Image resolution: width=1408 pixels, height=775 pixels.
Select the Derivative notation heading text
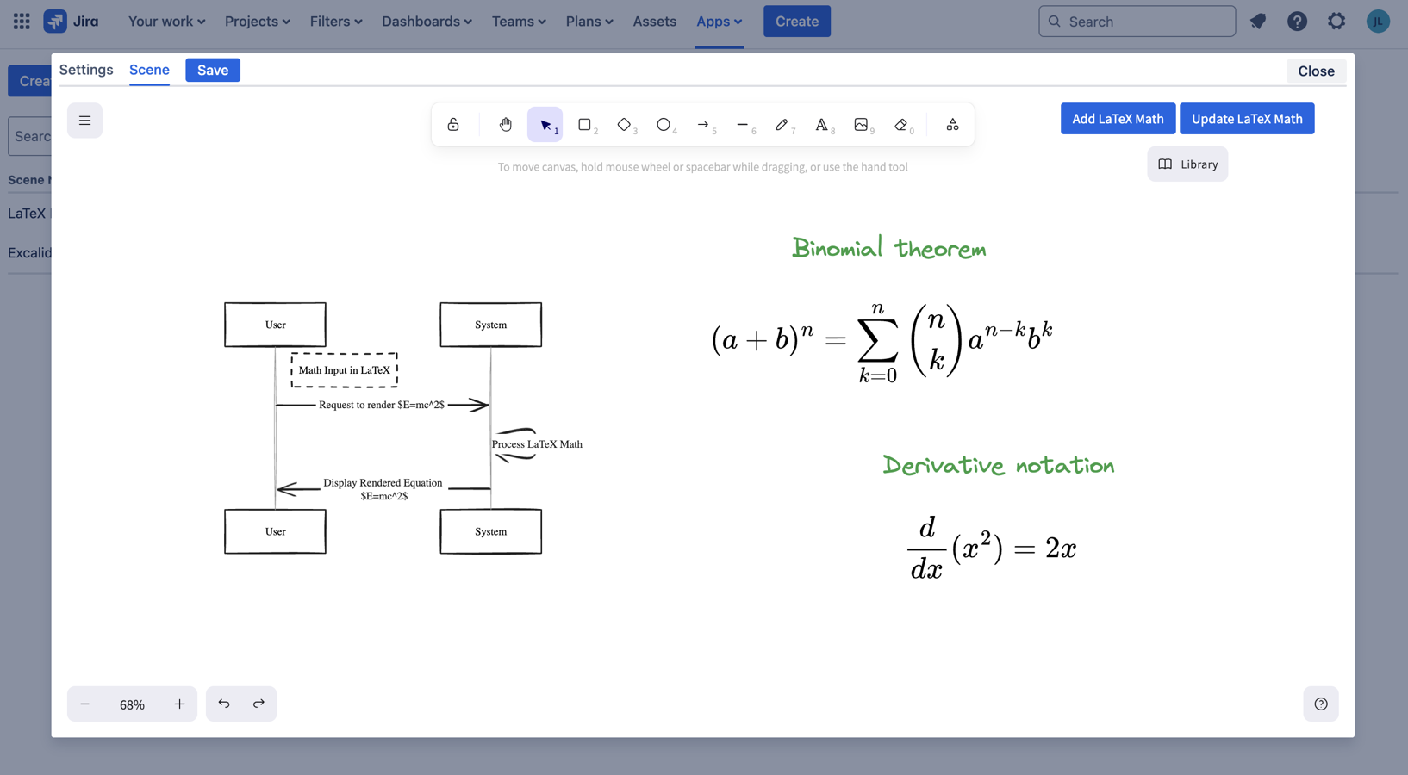(999, 465)
